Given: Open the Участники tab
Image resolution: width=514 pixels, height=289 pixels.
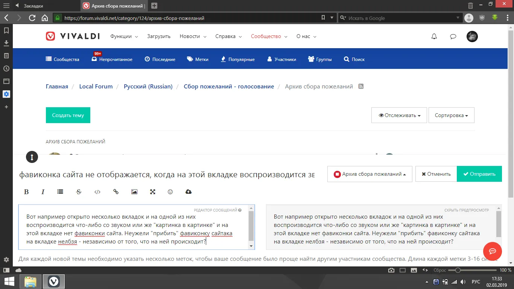Looking at the screenshot, I should (281, 59).
